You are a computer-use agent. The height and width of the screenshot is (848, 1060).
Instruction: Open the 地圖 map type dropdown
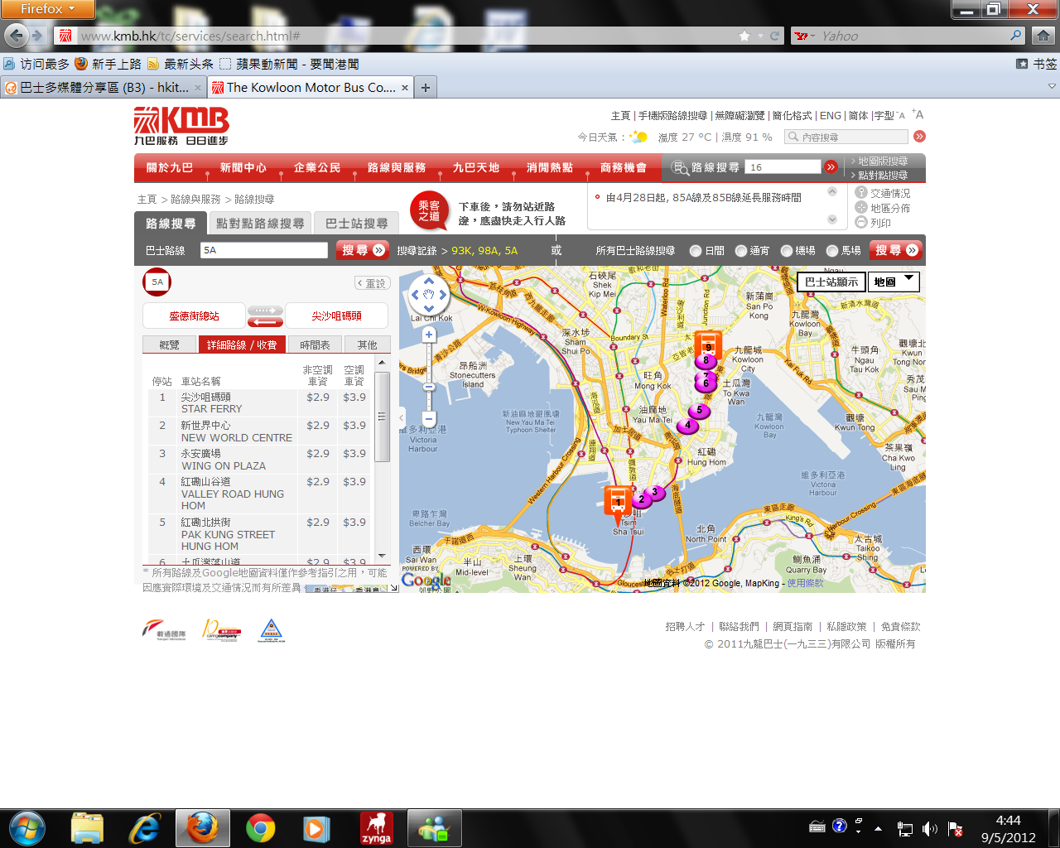(x=894, y=282)
